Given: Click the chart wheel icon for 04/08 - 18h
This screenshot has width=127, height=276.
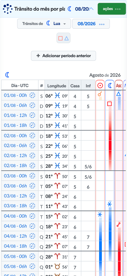Looking at the screenshot, I should point(32,246).
